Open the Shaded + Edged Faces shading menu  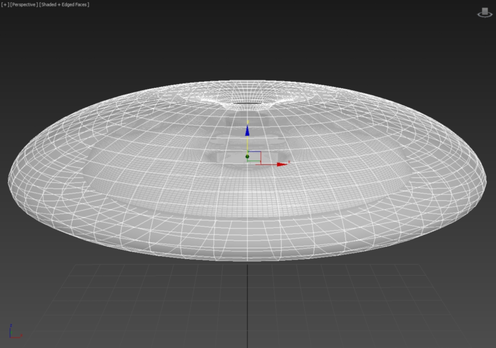[64, 4]
